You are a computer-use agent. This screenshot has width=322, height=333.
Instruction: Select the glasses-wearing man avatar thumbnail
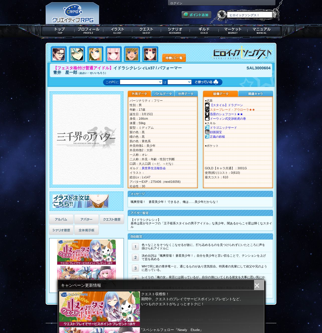pos(58,54)
